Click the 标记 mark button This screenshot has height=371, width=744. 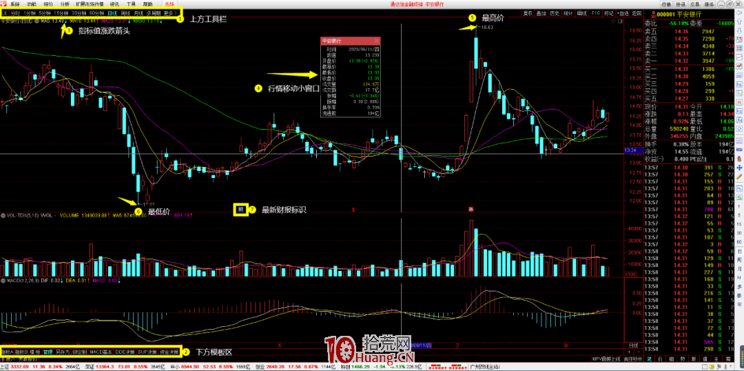click(x=609, y=13)
